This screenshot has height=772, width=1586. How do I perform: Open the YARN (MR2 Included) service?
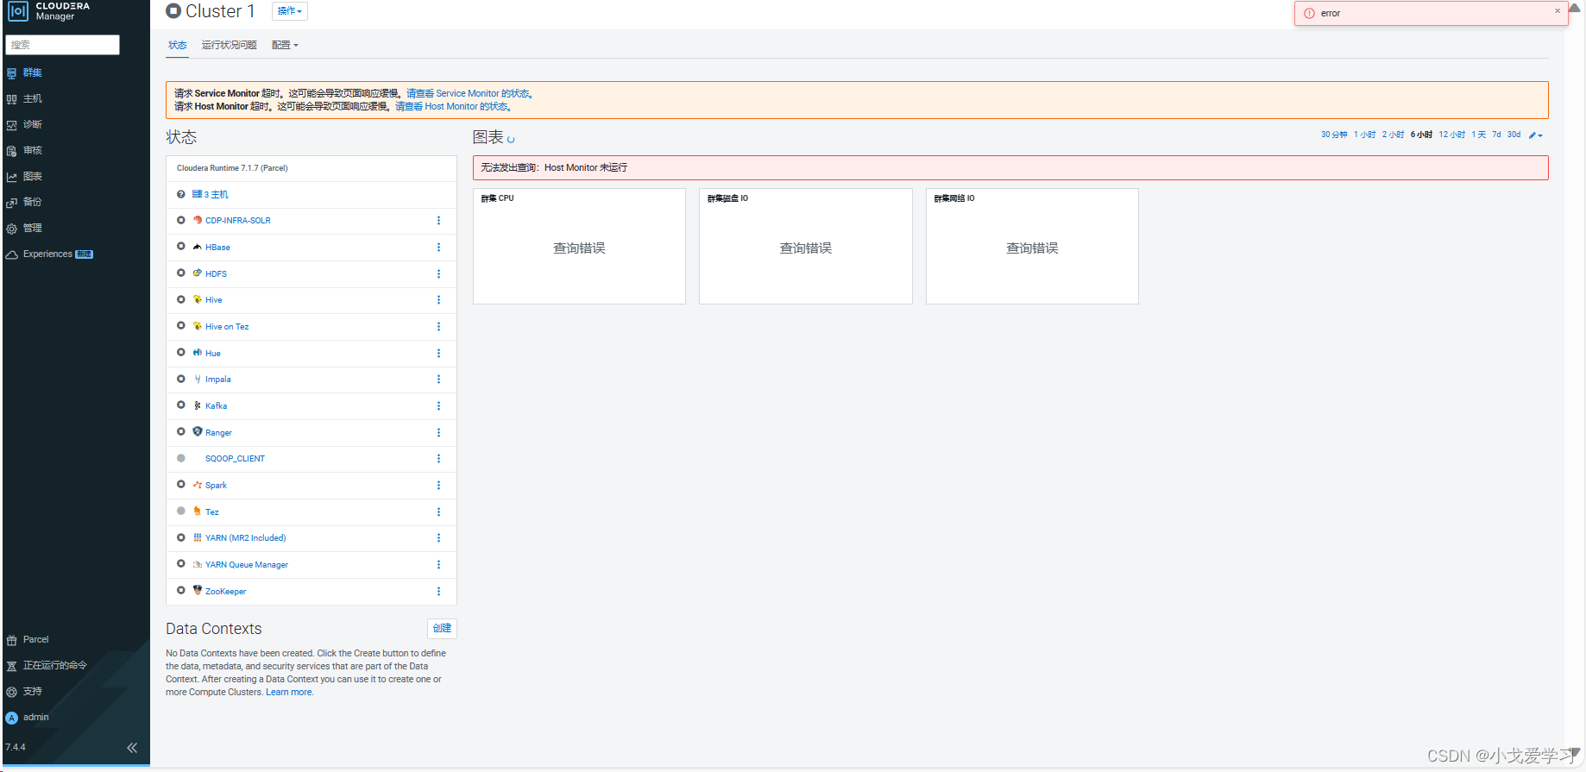tap(245, 537)
